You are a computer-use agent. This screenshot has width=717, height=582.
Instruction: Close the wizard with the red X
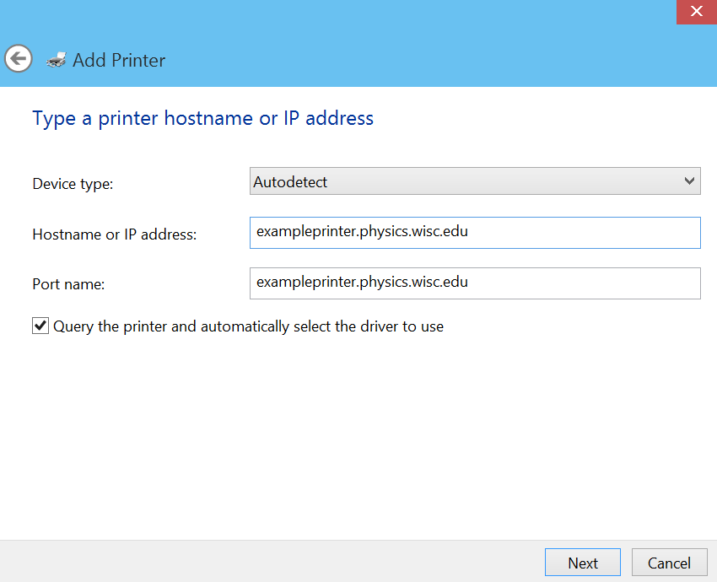coord(696,12)
